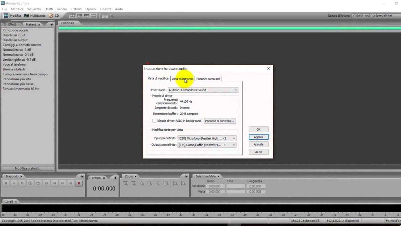Screen dimensions: 401x226
Task: Switch to Multitraccia view button
Action: [35, 15]
